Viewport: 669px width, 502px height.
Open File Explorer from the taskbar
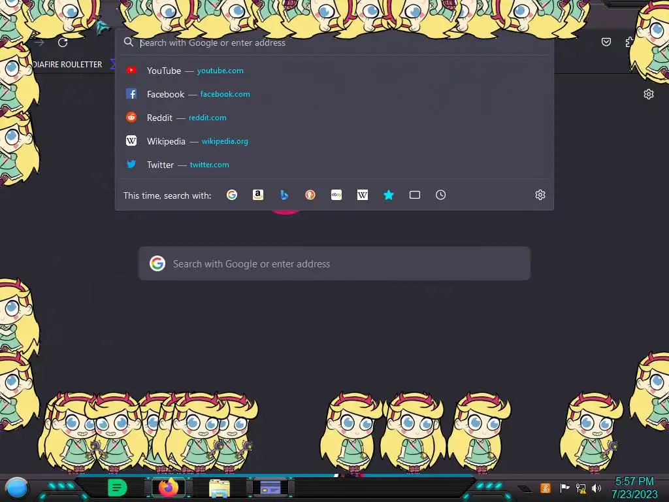click(x=220, y=488)
